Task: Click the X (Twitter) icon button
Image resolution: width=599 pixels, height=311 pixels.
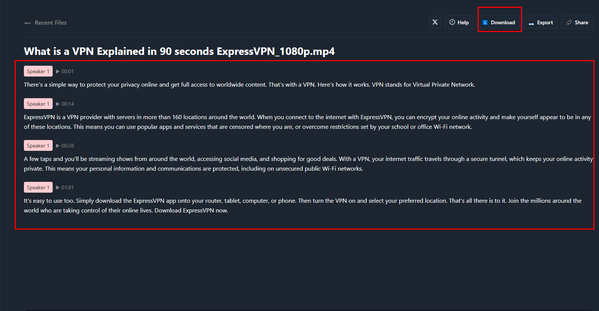Action: (435, 22)
